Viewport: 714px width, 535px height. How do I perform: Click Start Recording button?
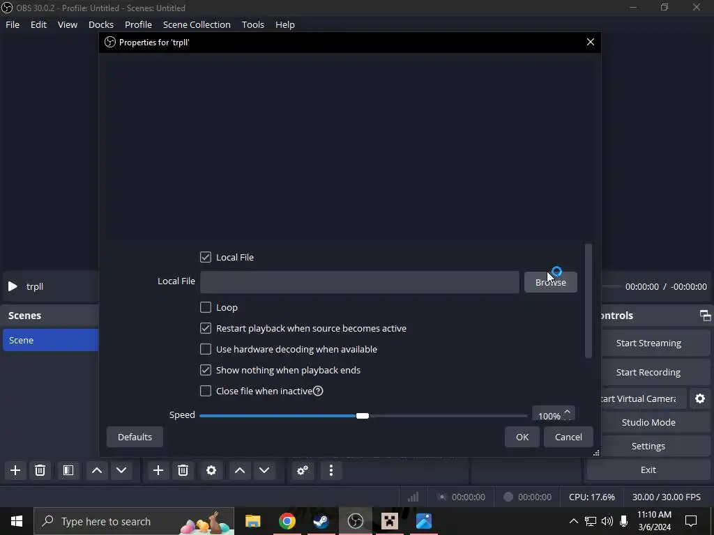tap(648, 372)
